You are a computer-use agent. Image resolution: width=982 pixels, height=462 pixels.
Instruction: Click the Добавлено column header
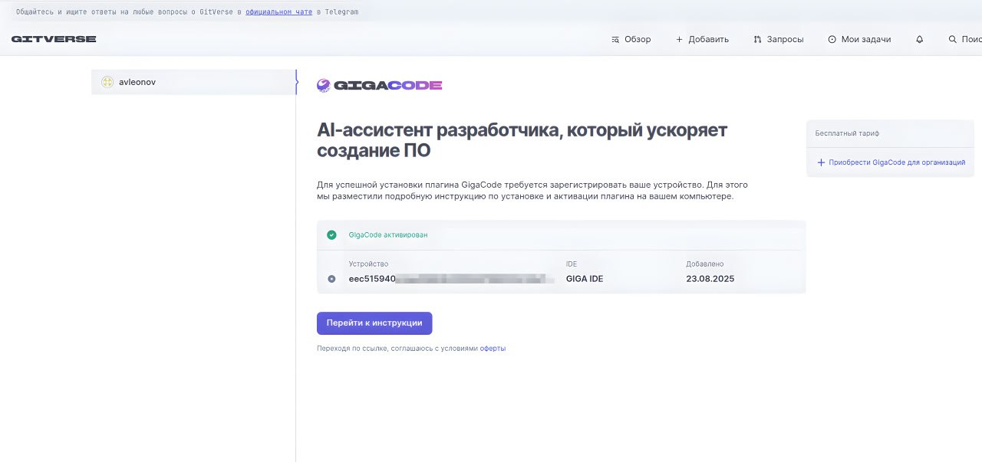(705, 264)
